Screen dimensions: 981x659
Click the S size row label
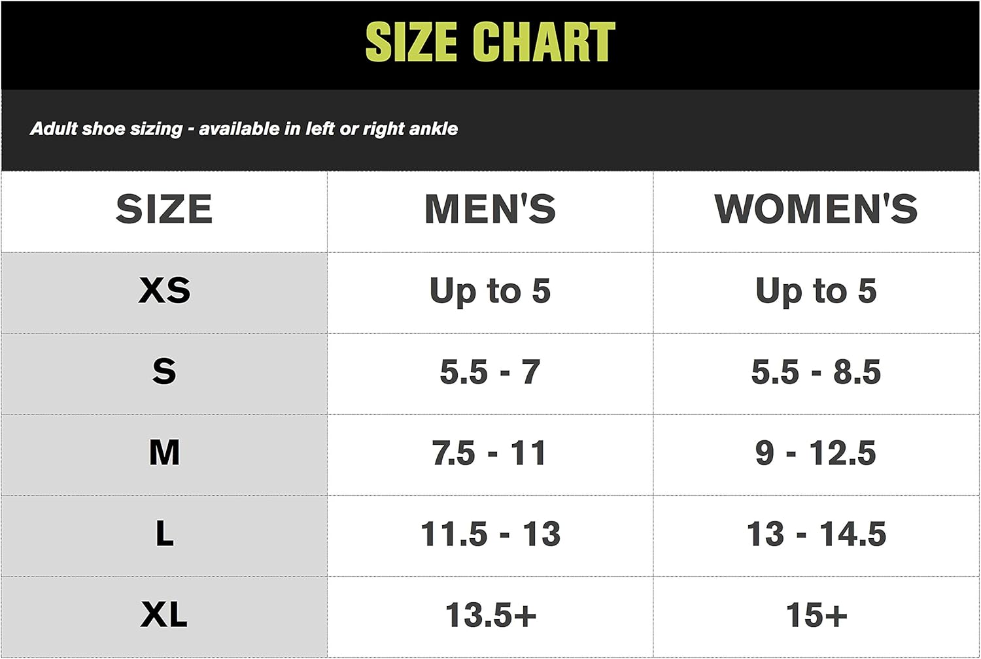coord(164,372)
